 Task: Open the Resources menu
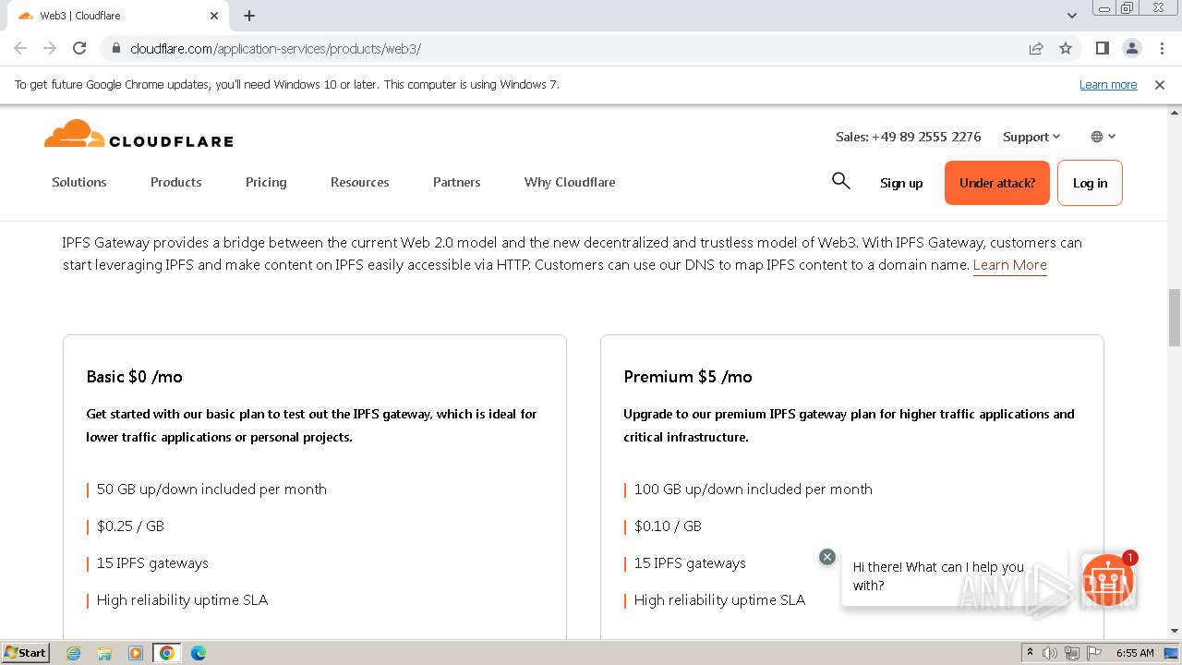(x=360, y=182)
